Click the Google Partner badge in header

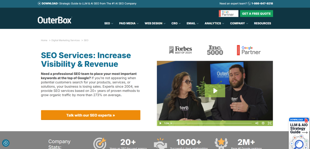coord(228,14)
